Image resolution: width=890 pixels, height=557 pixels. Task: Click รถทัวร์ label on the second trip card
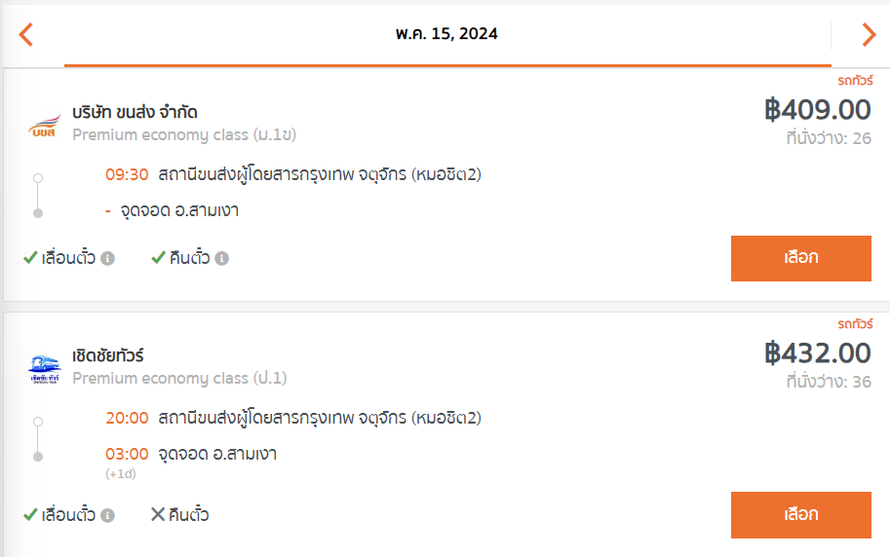tap(855, 324)
